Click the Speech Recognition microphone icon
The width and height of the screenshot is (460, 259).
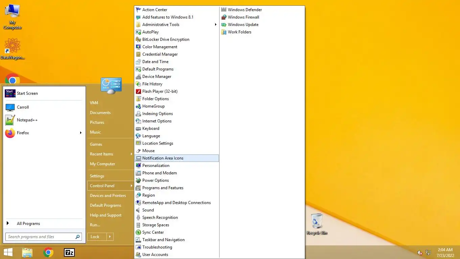tap(138, 218)
